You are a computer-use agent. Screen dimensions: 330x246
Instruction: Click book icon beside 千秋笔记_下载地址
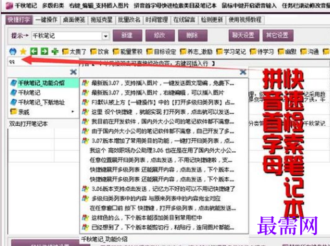(x=14, y=102)
